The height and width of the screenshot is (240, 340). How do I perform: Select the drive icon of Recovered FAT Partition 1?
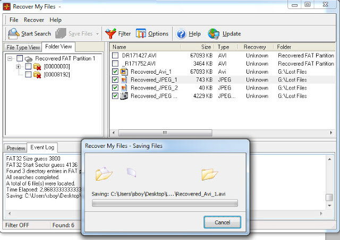28,59
